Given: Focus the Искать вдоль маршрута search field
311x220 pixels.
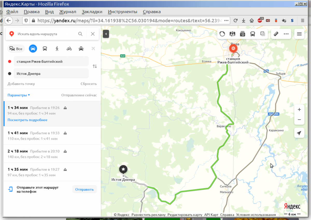Looking at the screenshot, I should click(46, 34).
